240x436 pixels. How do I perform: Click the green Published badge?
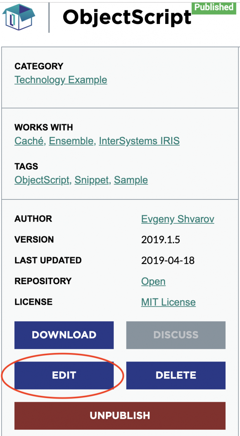coord(214,7)
